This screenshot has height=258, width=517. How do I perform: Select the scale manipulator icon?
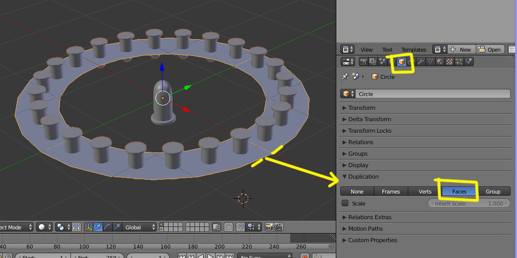pyautogui.click(x=117, y=227)
